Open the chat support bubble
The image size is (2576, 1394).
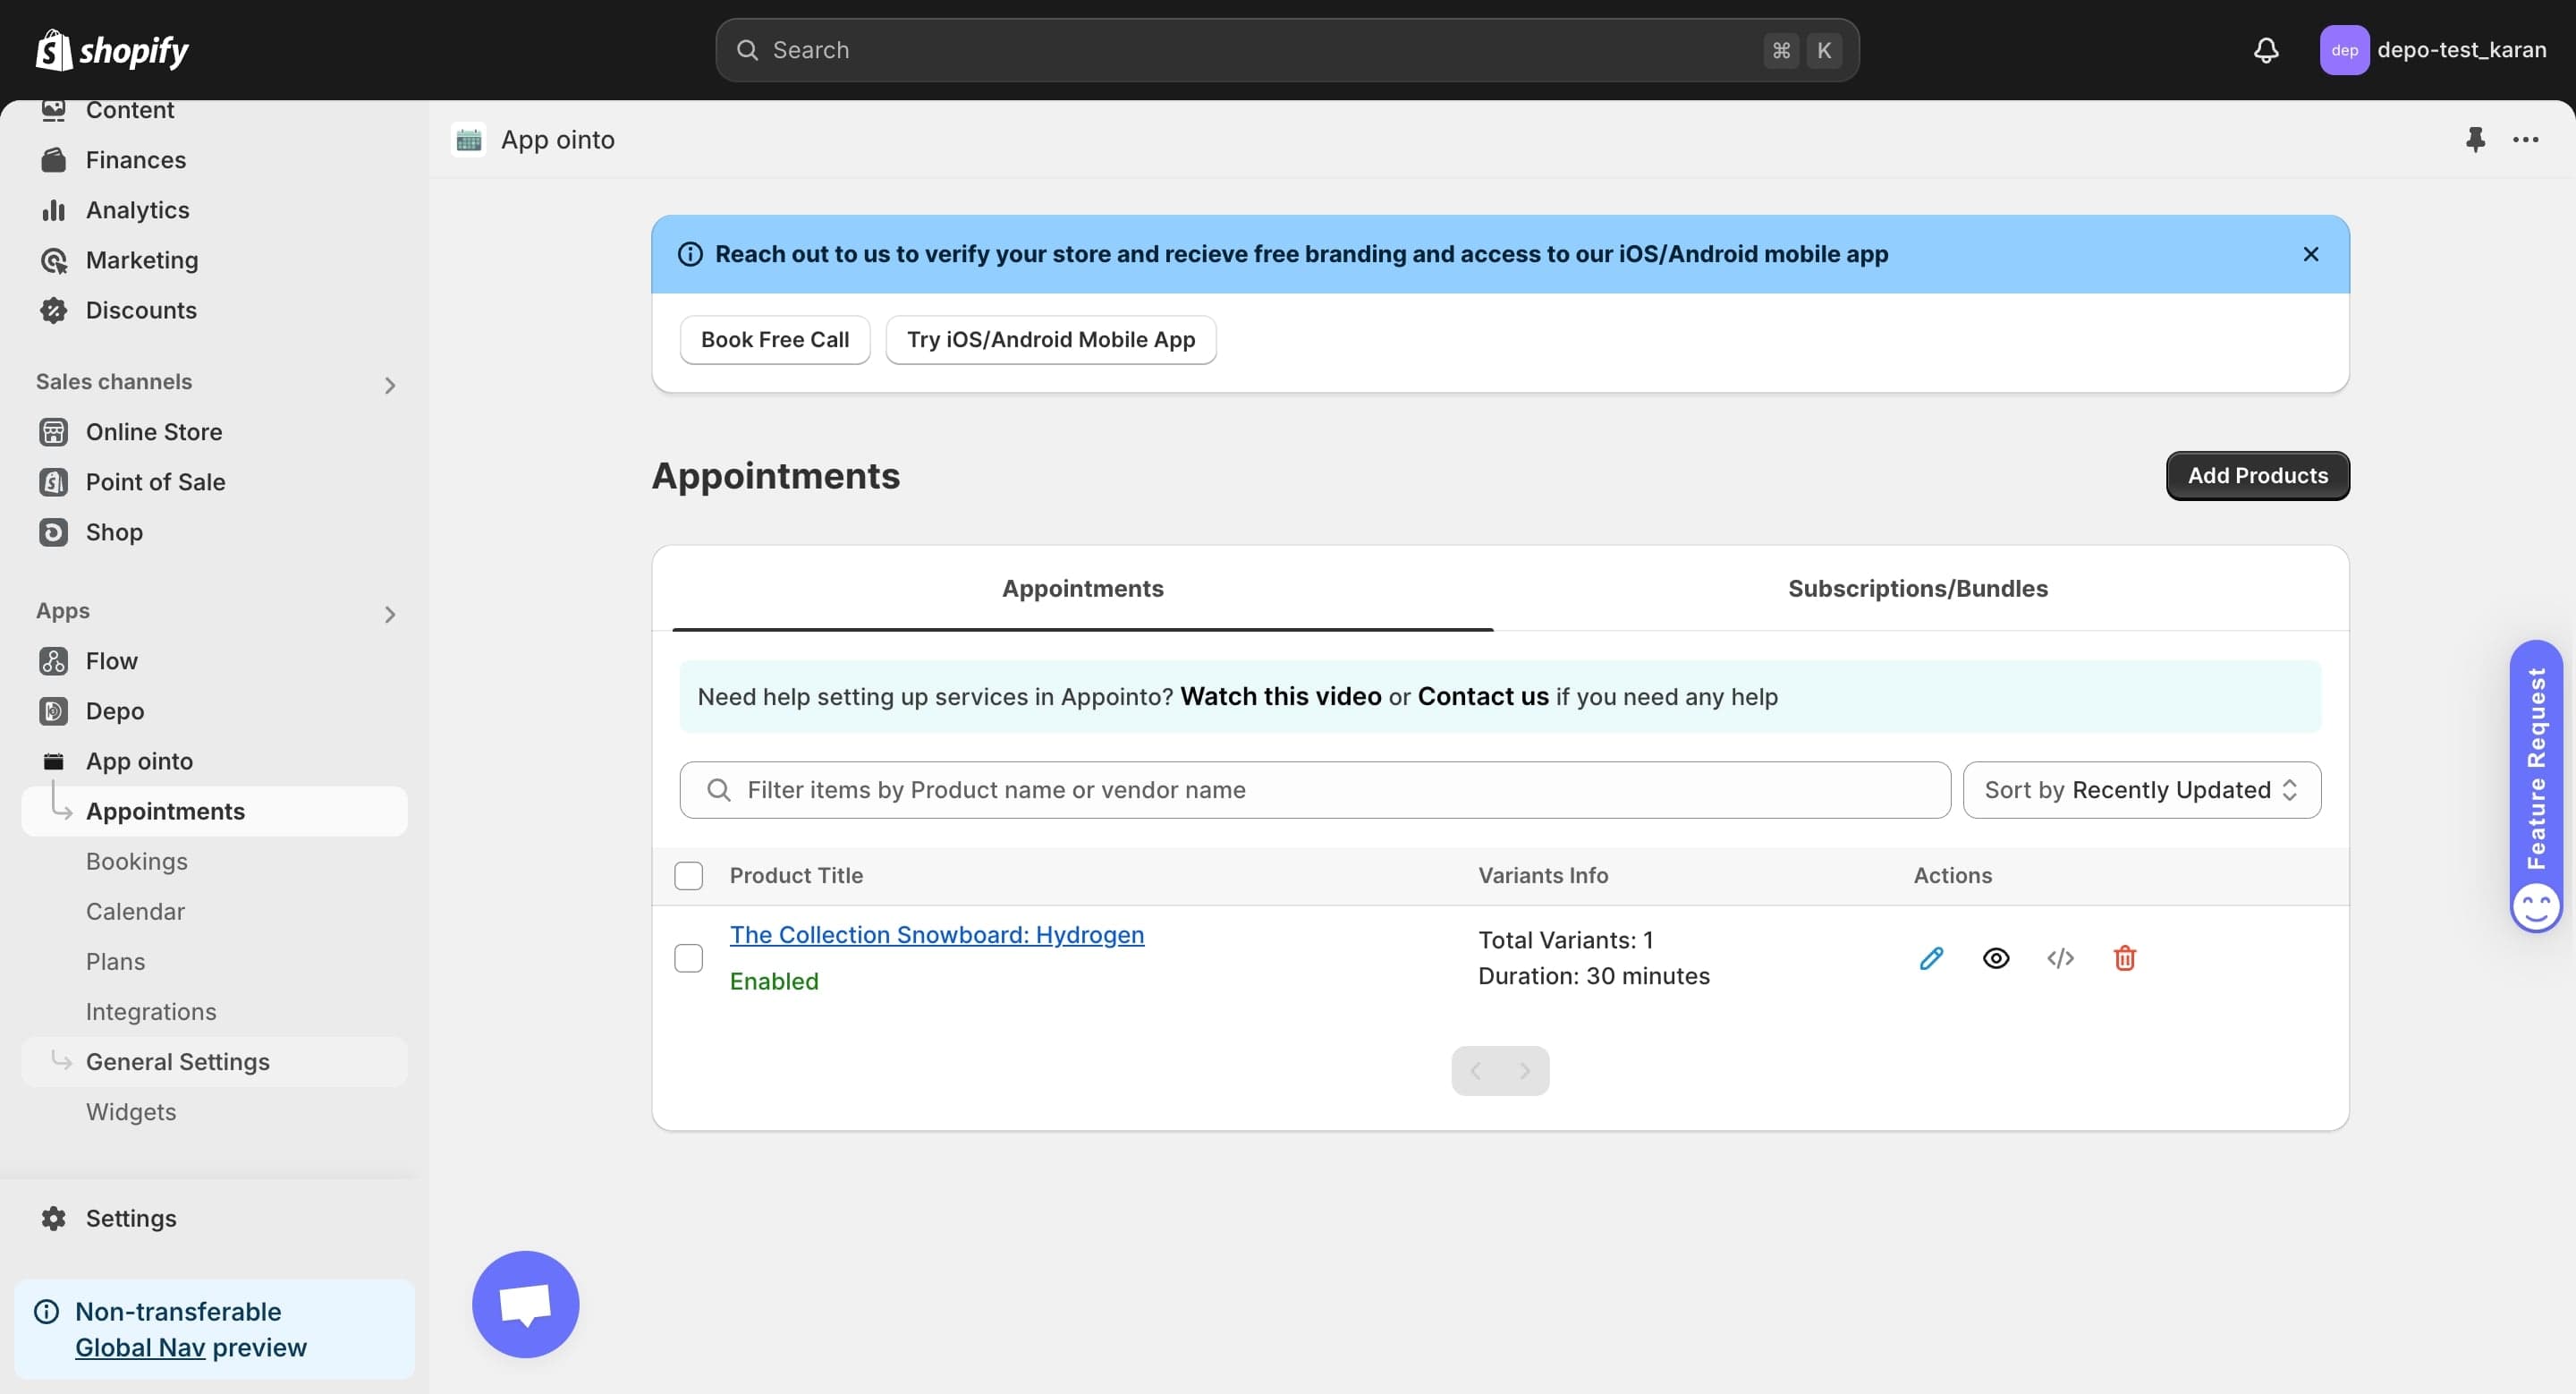pyautogui.click(x=525, y=1304)
